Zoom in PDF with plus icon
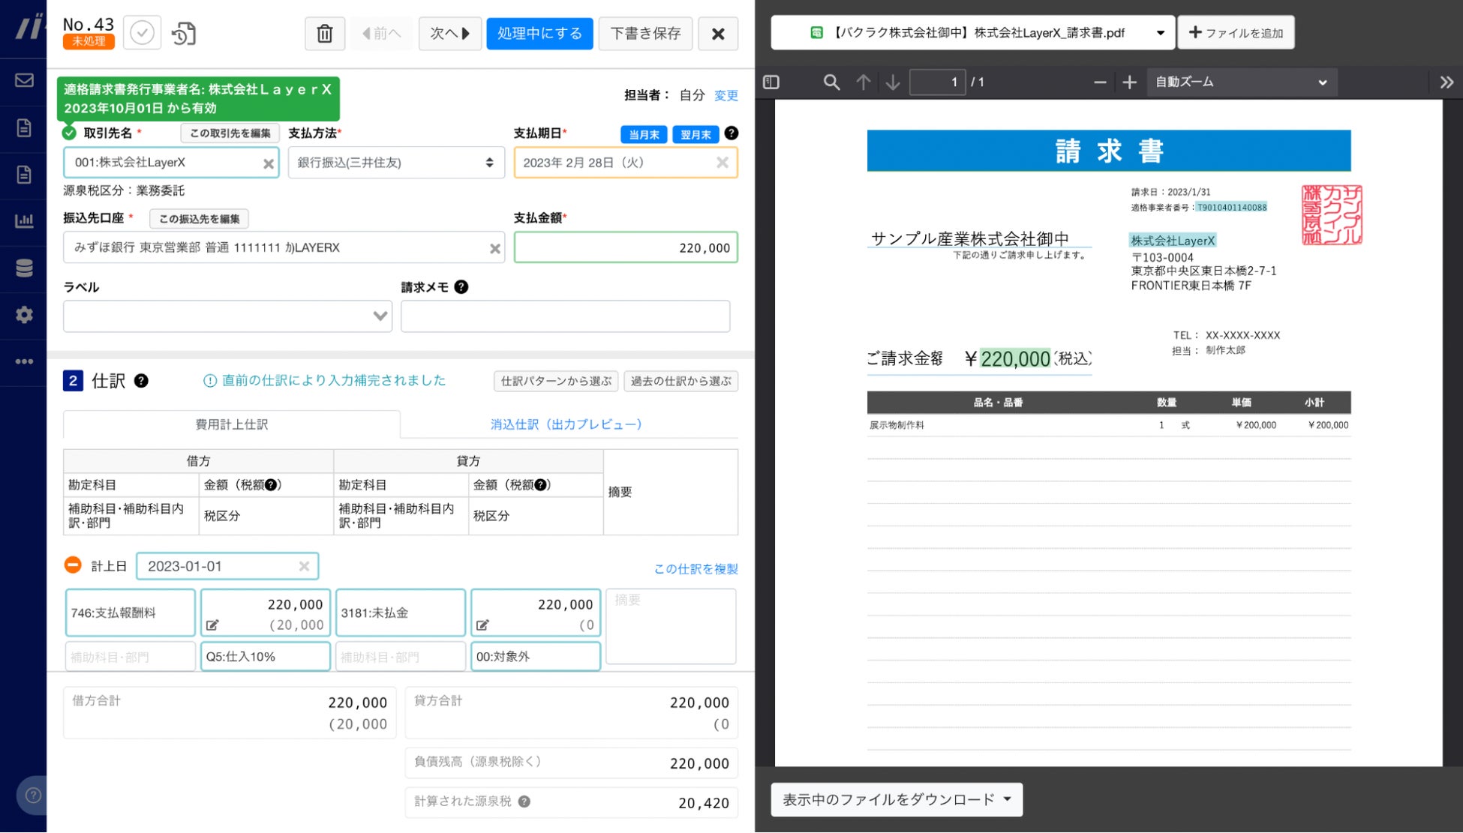This screenshot has height=833, width=1463. point(1129,82)
